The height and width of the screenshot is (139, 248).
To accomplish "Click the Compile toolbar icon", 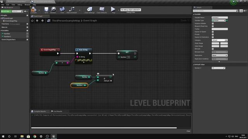I will [x=34, y=10].
